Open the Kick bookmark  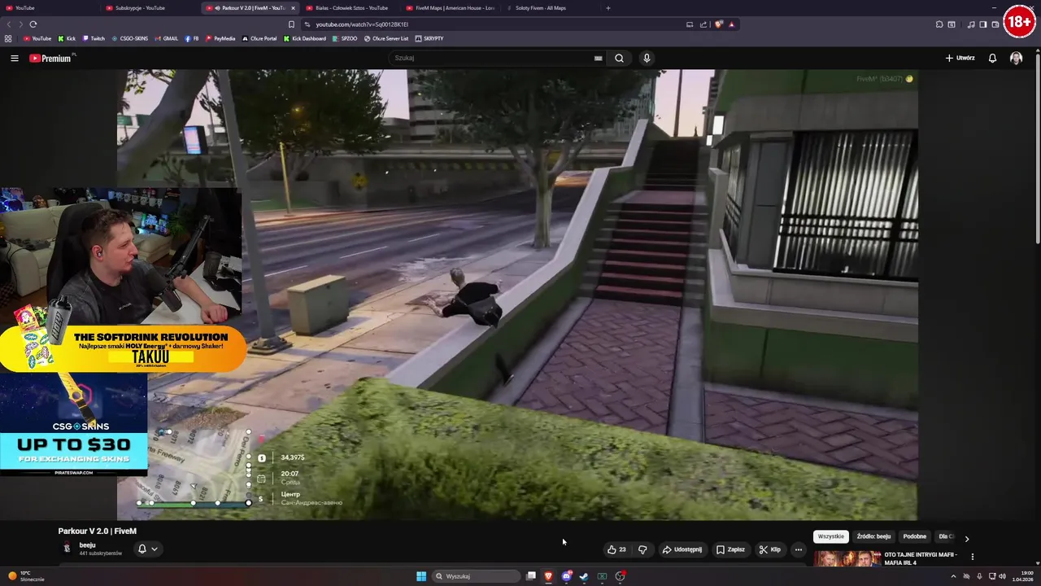coord(67,38)
